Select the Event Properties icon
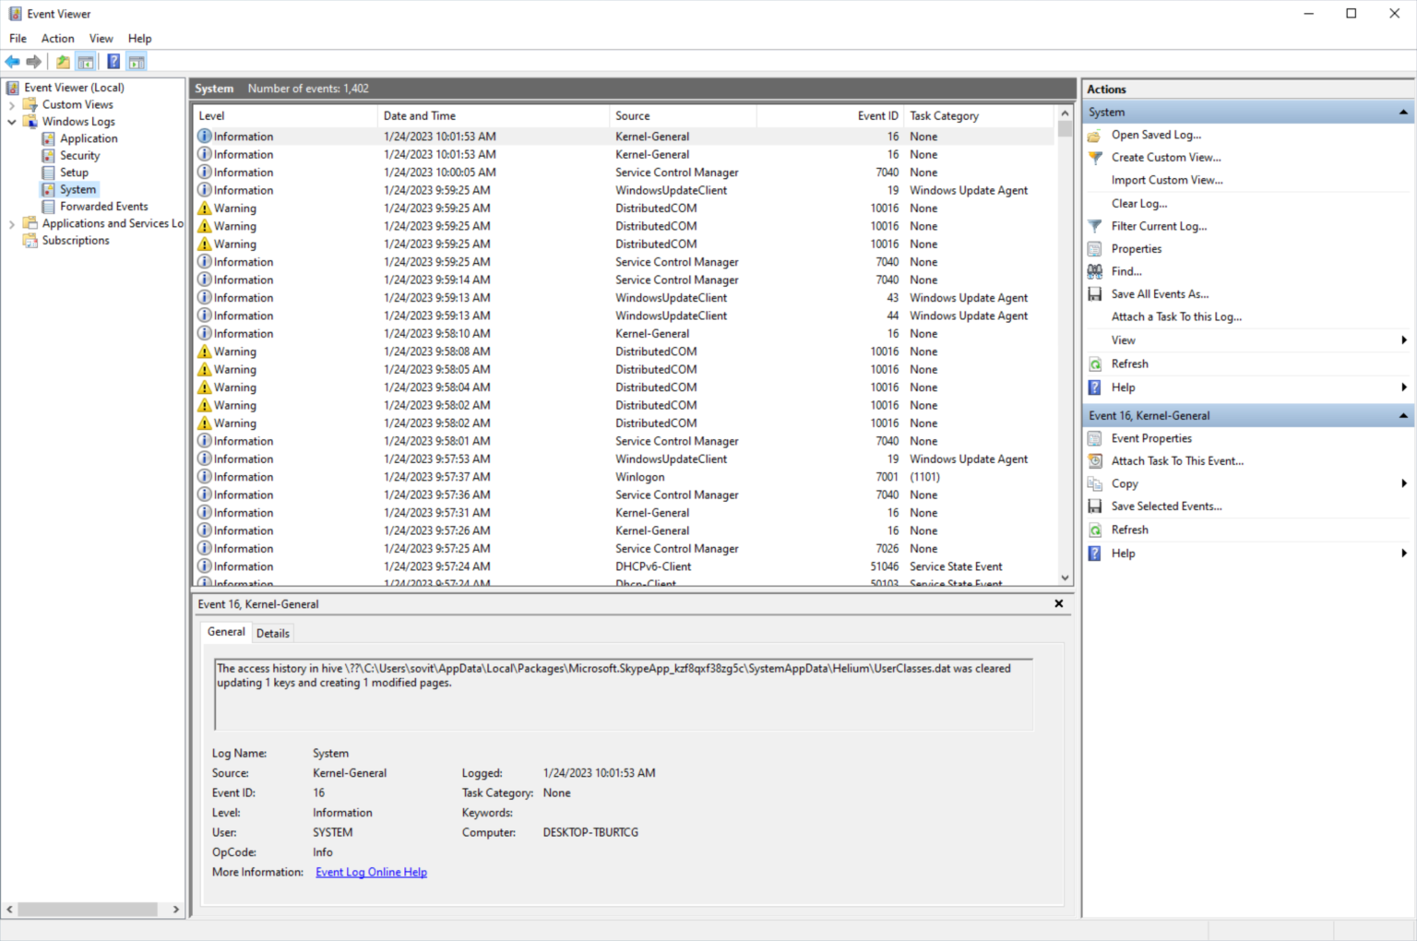The height and width of the screenshot is (941, 1417). coord(1094,438)
